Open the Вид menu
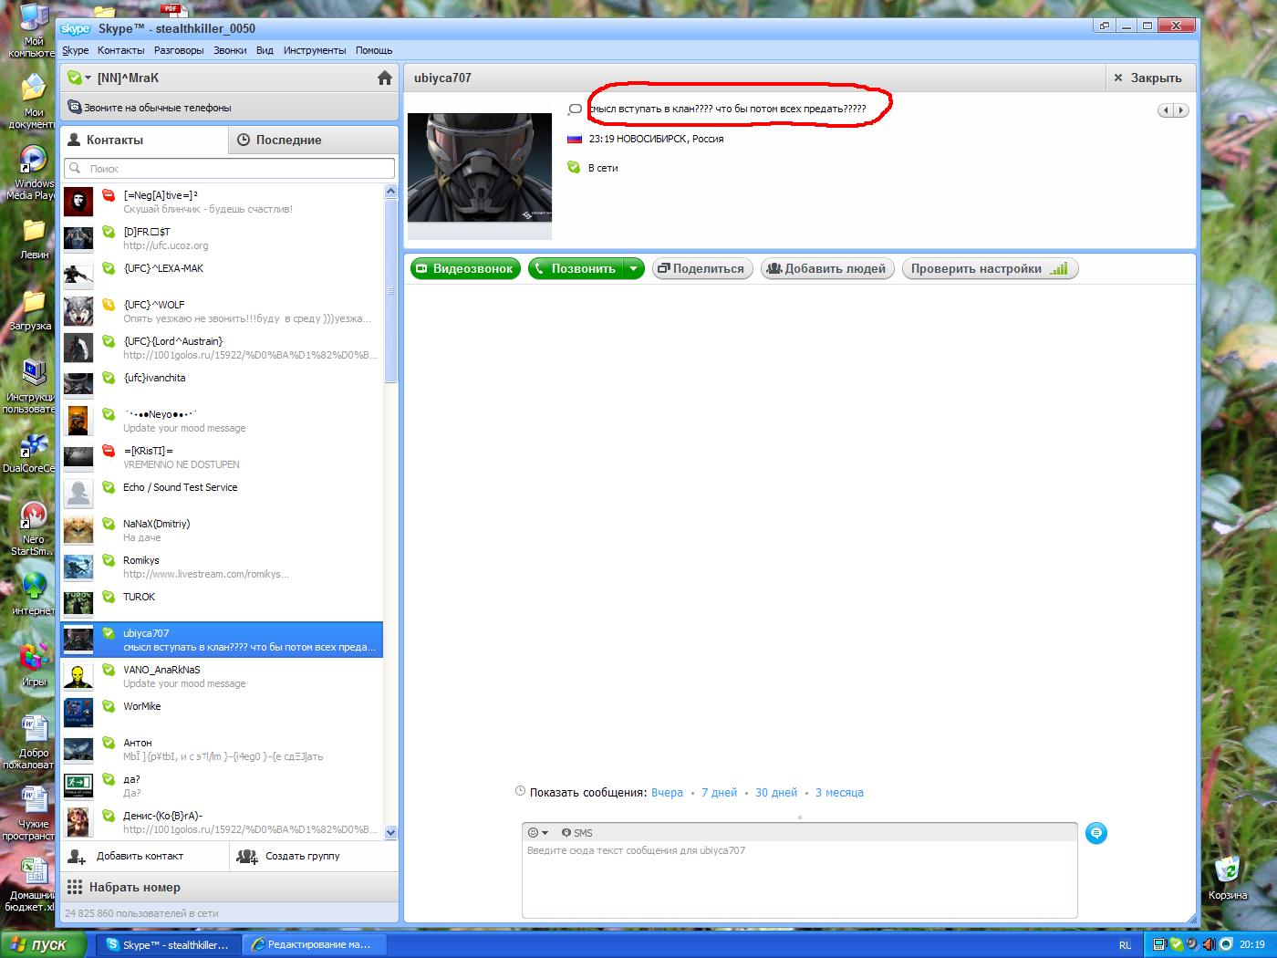 coord(265,50)
